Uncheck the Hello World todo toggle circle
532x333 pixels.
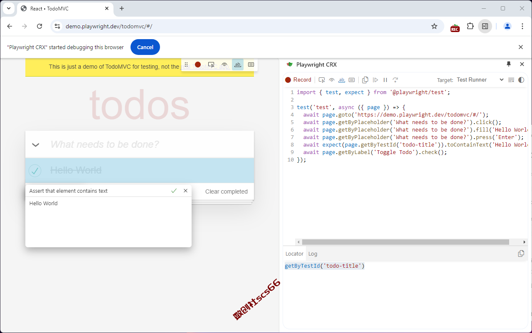(x=35, y=170)
